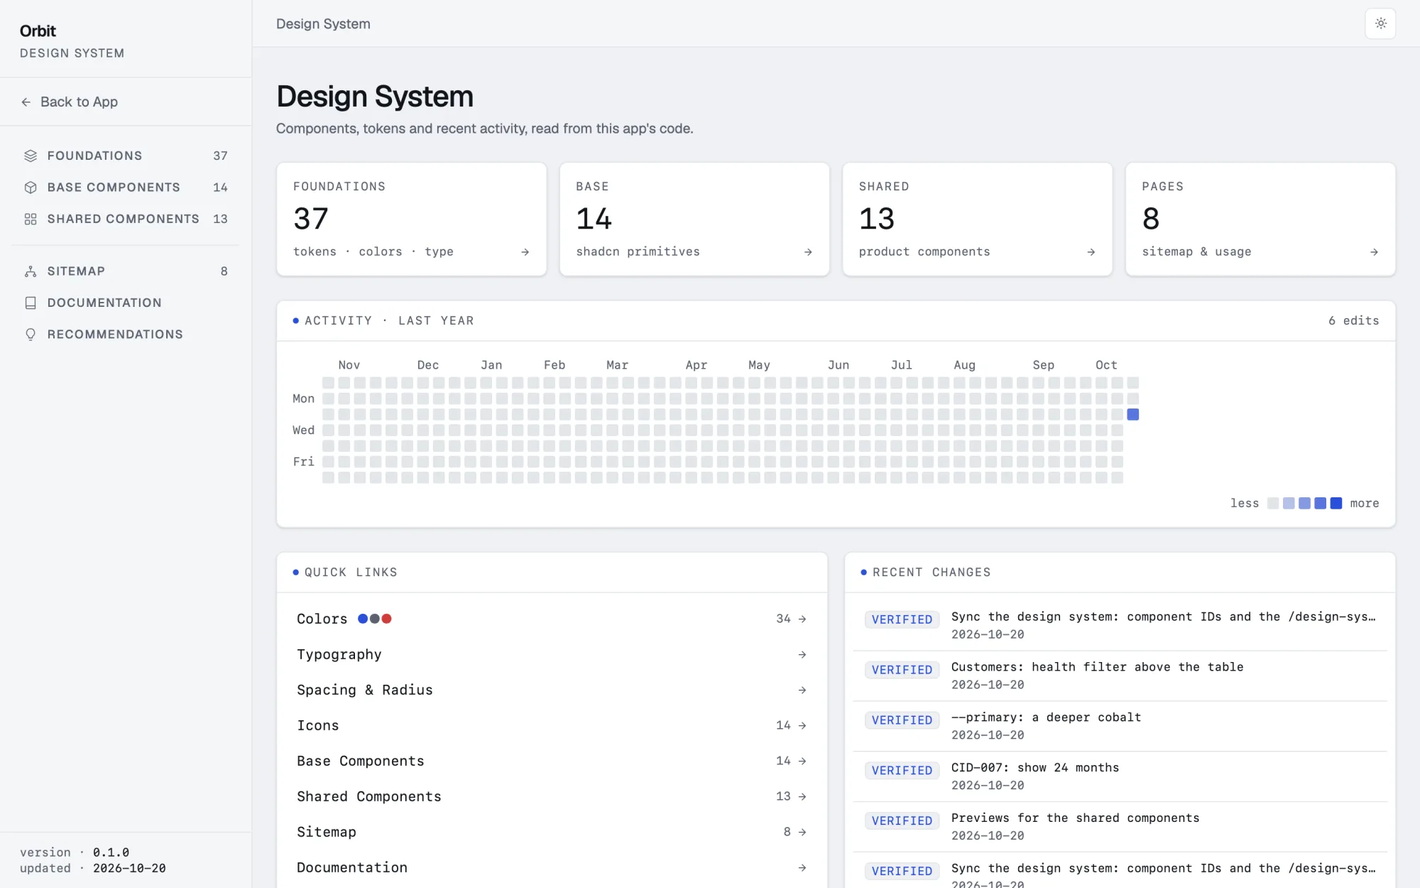Click '--primary: a deeper cobalt' change
Image resolution: width=1420 pixels, height=888 pixels.
1120,726
